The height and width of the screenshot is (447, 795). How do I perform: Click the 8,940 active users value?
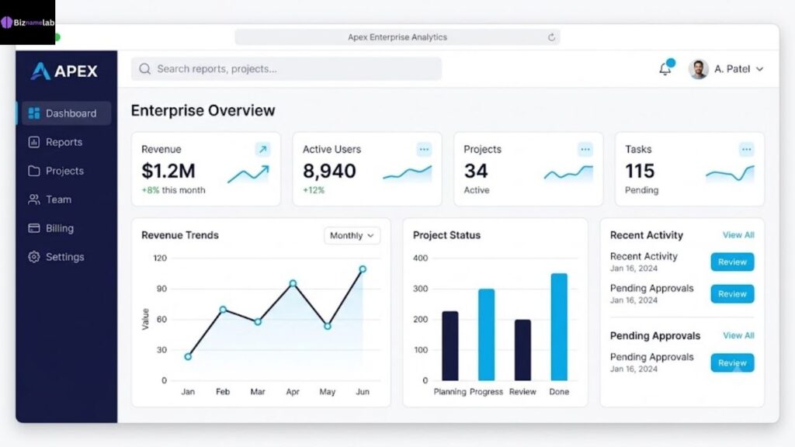pos(329,171)
